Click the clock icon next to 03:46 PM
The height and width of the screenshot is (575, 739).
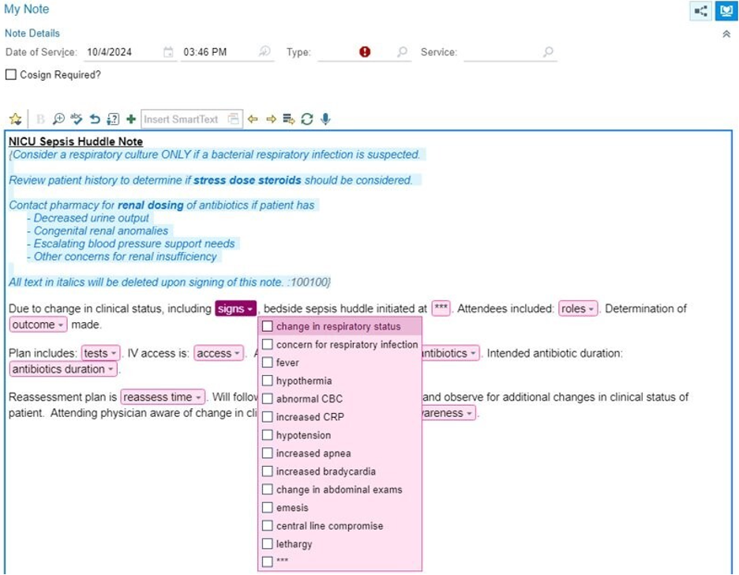pos(264,51)
